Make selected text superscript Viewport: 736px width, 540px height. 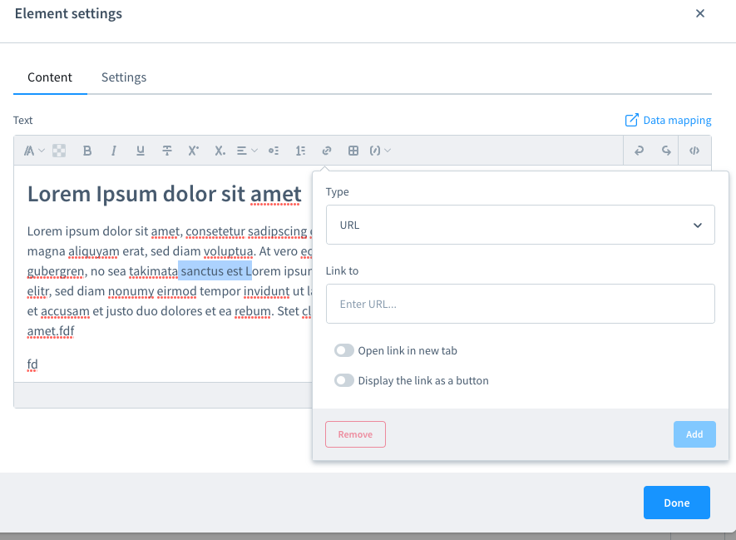coord(192,151)
